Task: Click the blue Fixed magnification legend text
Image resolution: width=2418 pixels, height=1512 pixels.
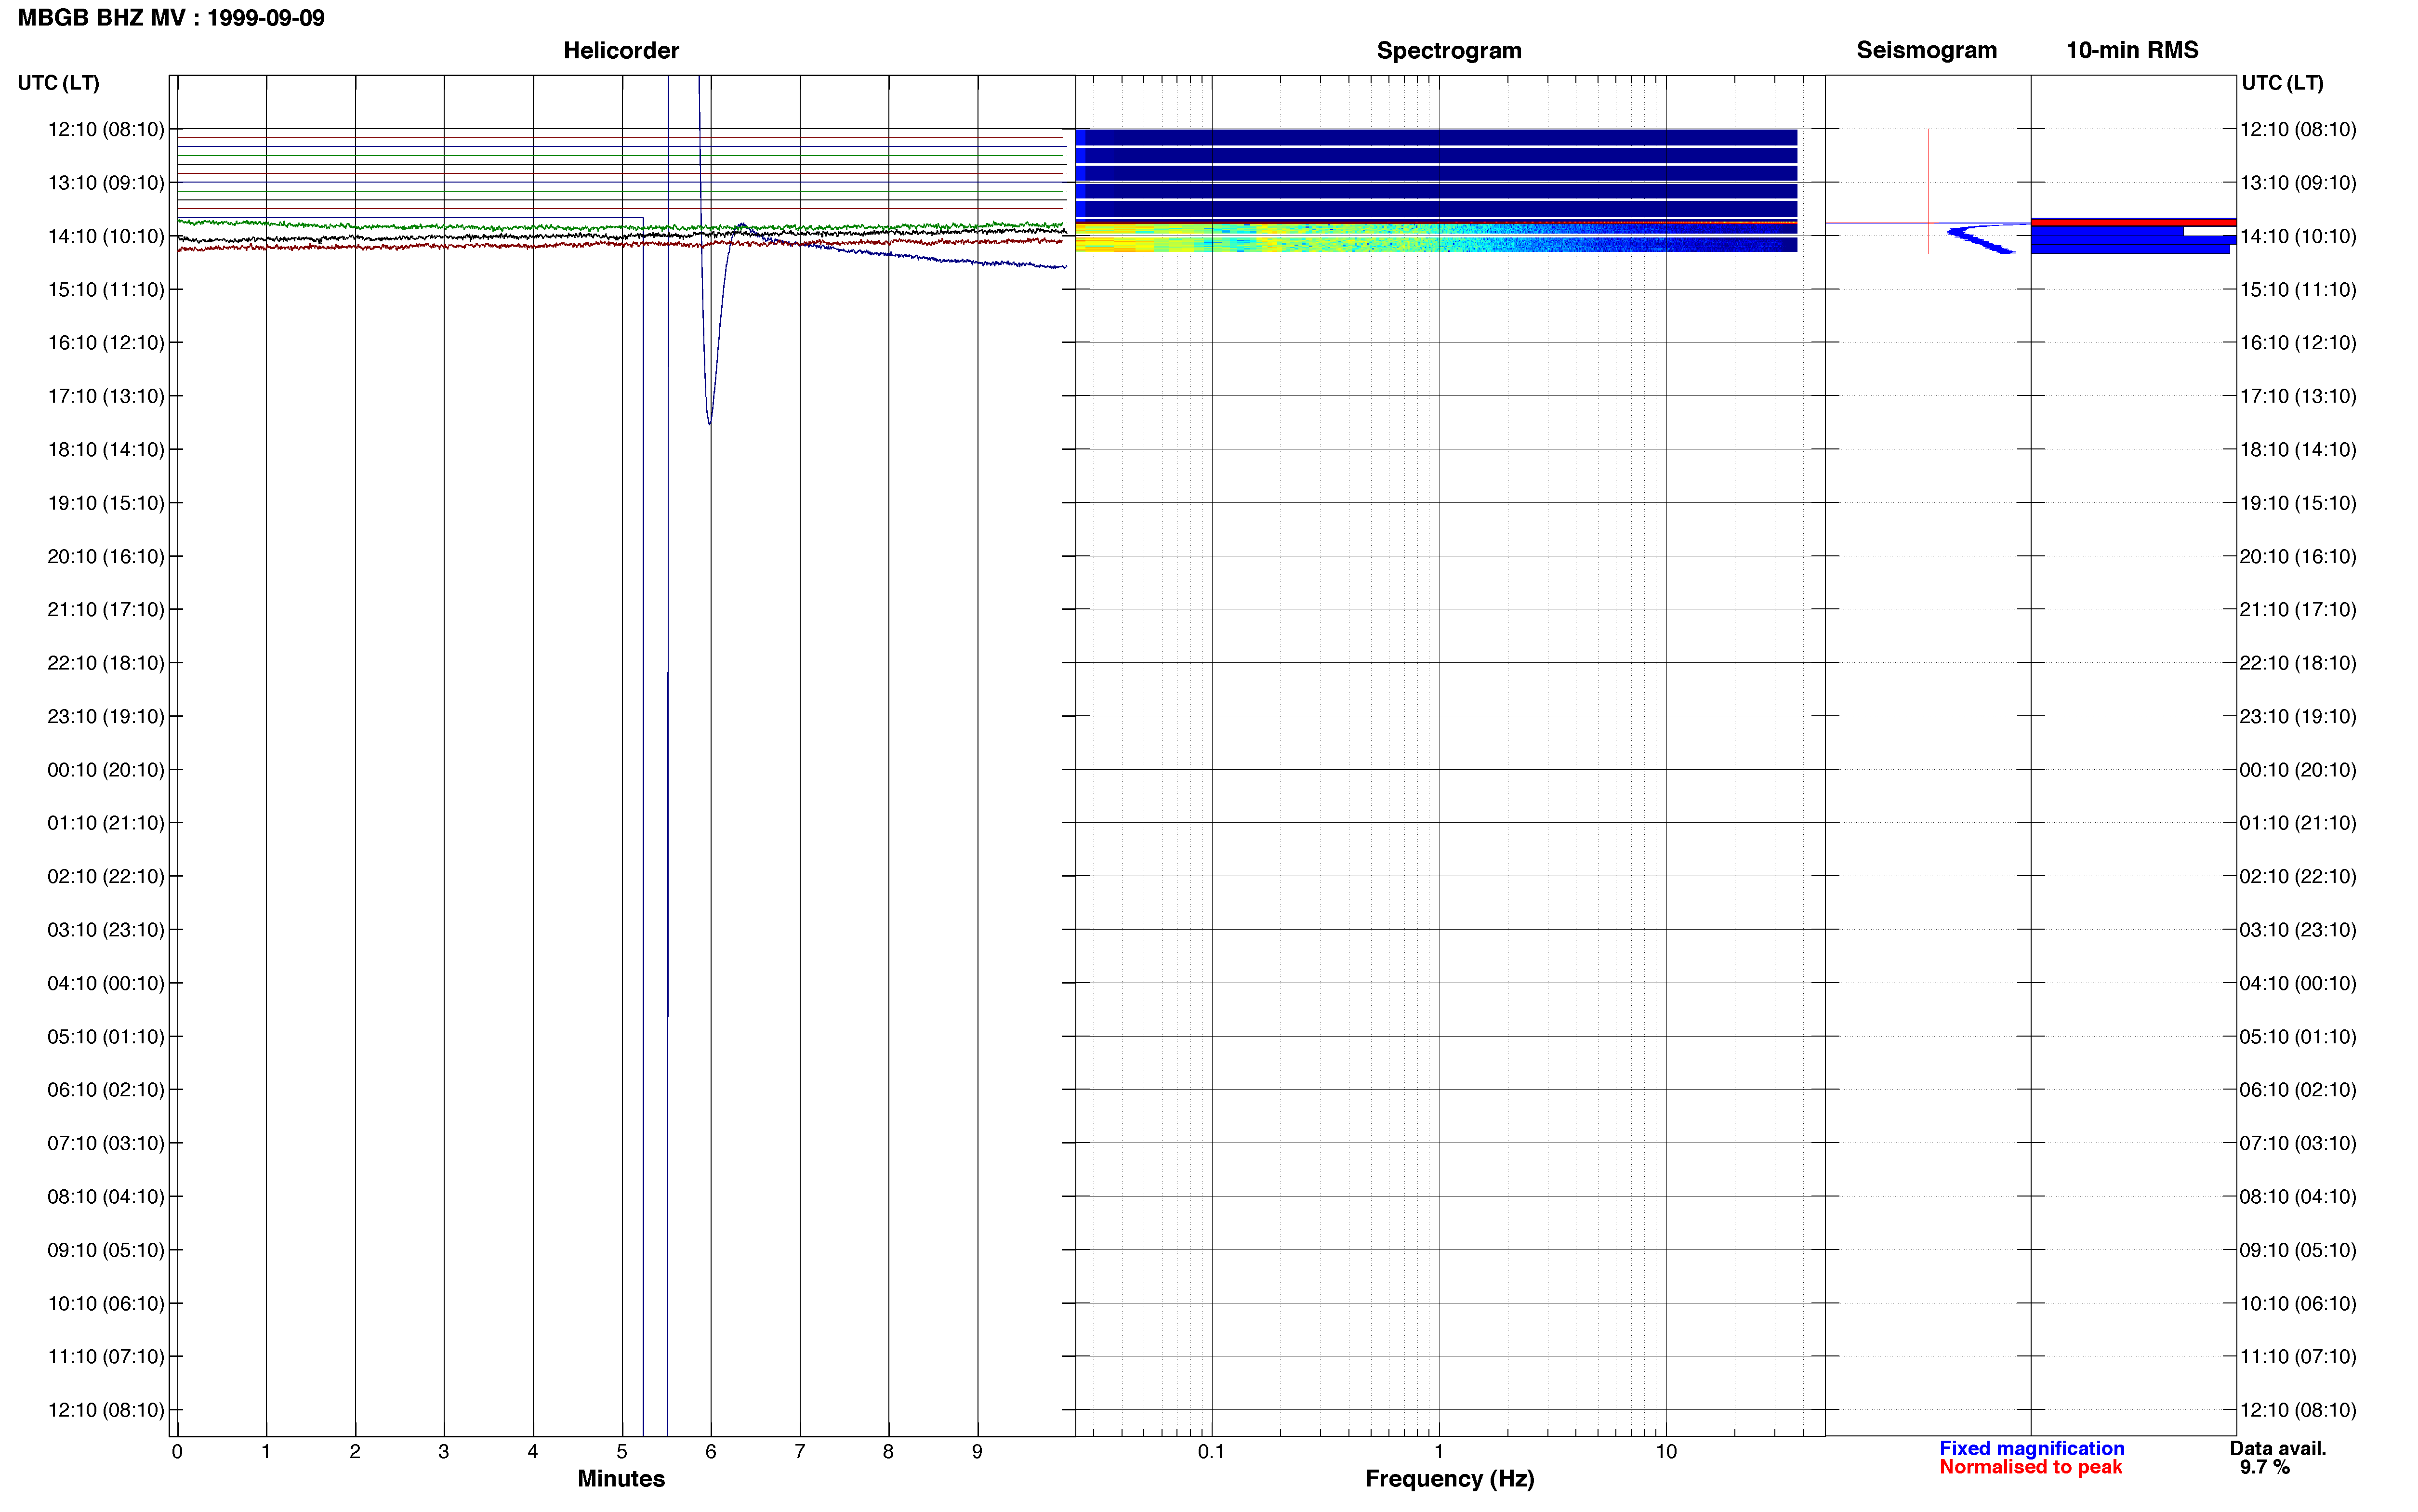Action: click(x=2031, y=1448)
